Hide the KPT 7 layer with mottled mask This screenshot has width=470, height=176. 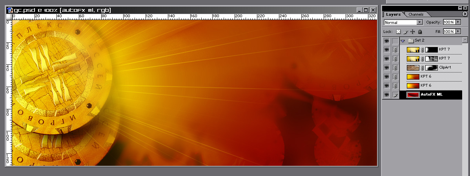[387, 59]
